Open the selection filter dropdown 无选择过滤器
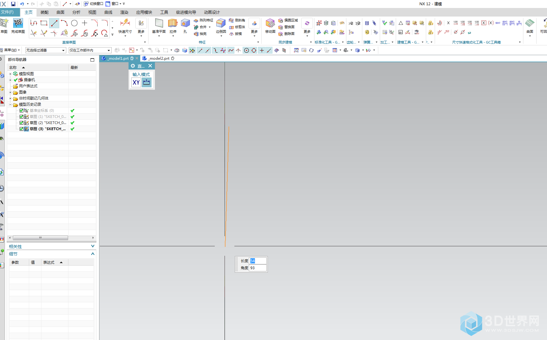The image size is (547, 340). (46, 50)
